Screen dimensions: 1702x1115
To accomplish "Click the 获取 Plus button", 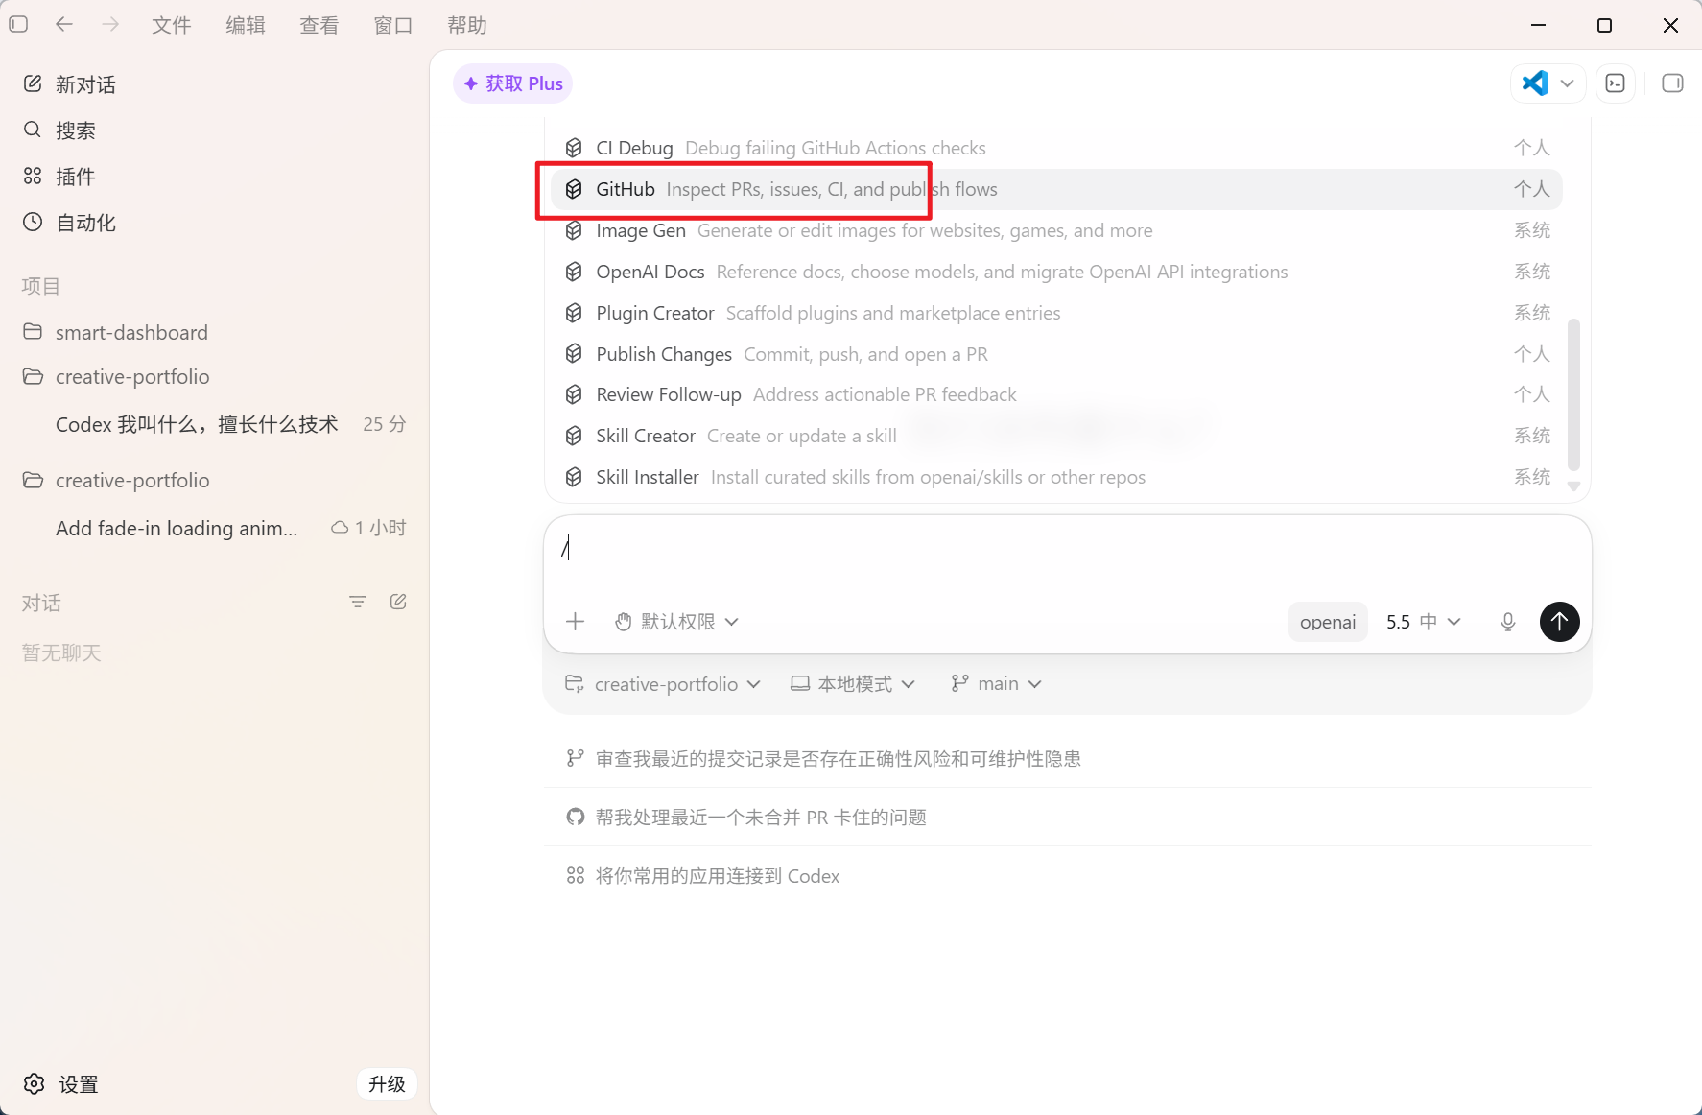I will (x=513, y=83).
